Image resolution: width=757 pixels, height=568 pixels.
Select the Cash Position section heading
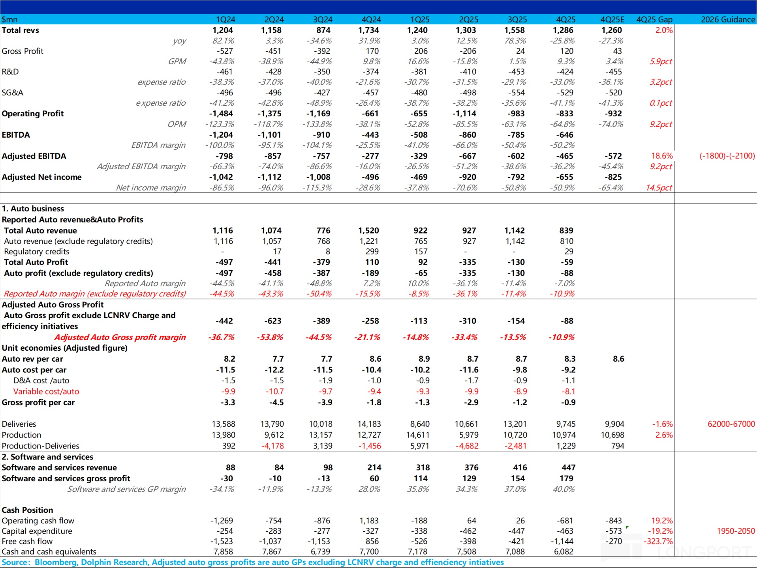tap(27, 510)
